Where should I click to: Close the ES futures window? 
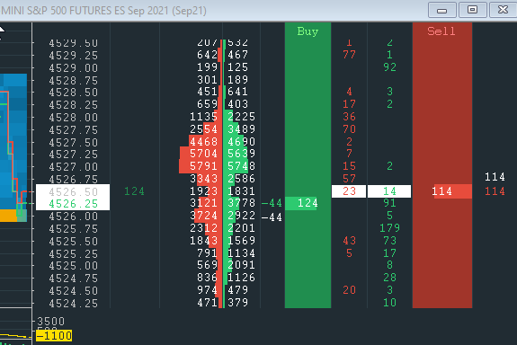coord(503,10)
